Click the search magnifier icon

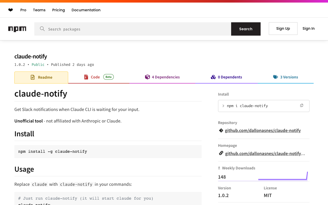[42, 29]
